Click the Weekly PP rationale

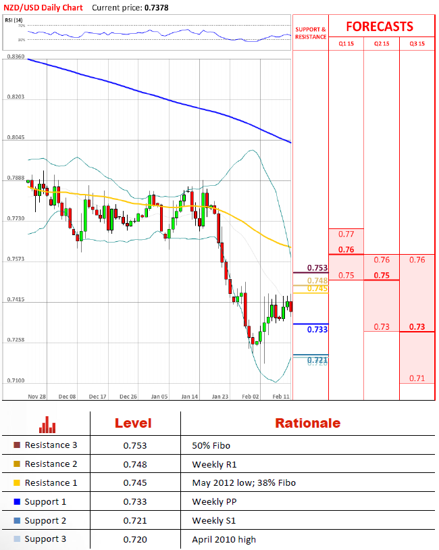(x=214, y=502)
